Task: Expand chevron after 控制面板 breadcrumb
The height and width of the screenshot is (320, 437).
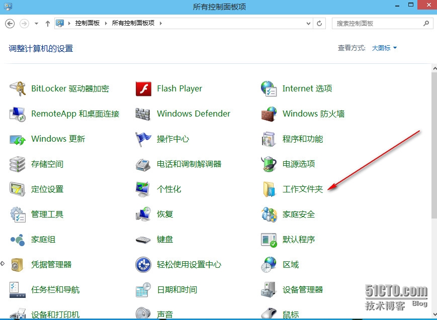Action: 106,24
